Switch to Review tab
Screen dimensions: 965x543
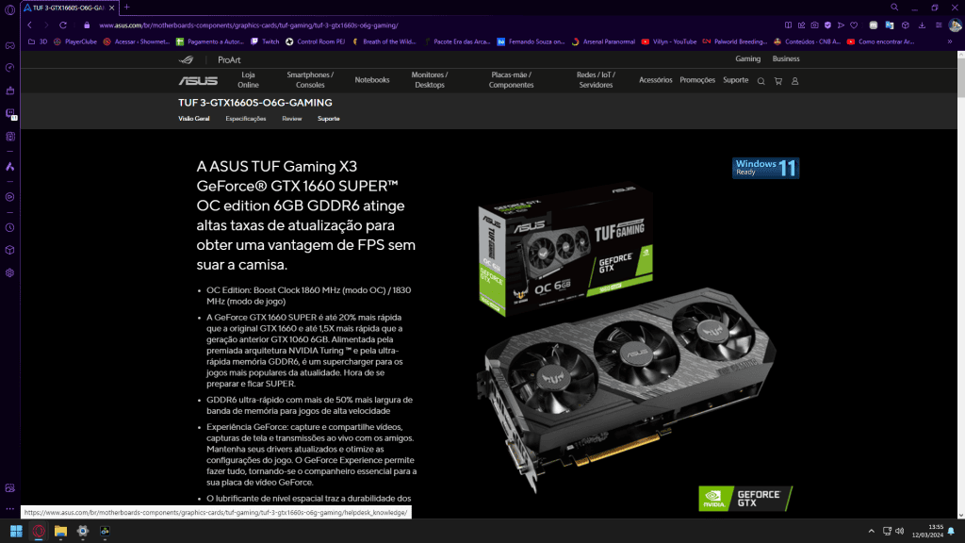coord(292,119)
